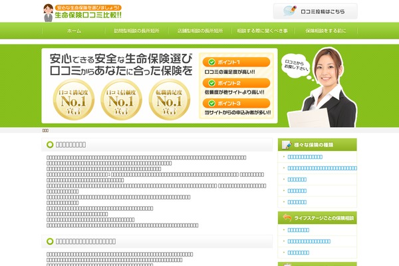The width and height of the screenshot is (399, 266).
Task: Open first link under ライフステージごとの保険相談
Action: coord(298,230)
